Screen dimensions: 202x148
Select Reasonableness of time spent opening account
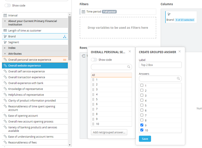[x=35, y=108]
